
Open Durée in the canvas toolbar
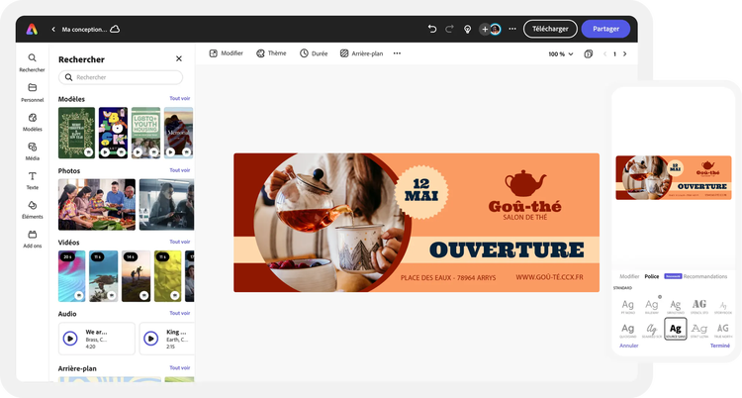[x=314, y=53]
